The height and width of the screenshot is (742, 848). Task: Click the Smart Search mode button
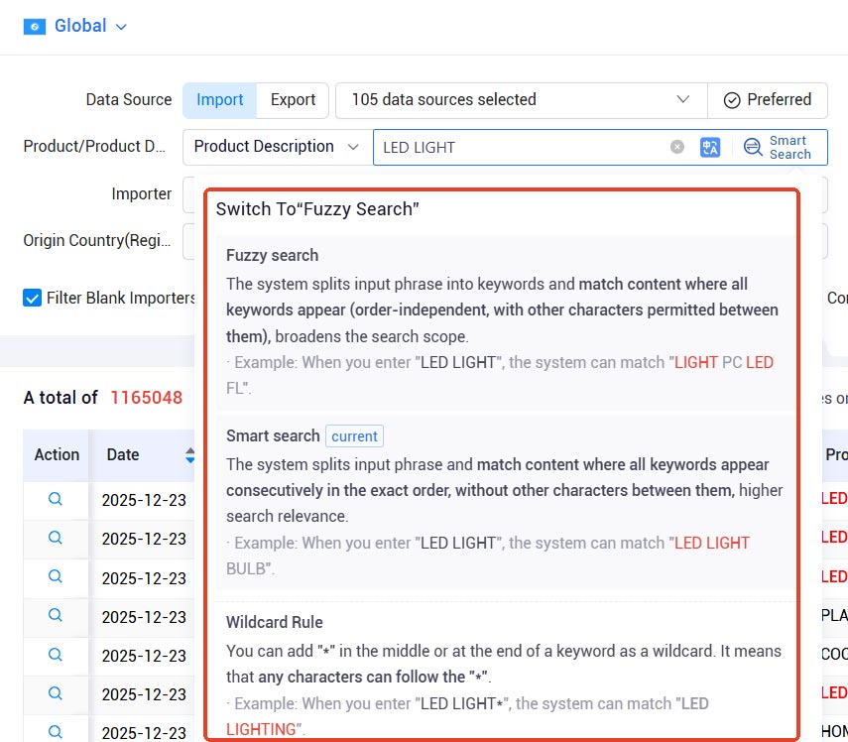[x=778, y=147]
